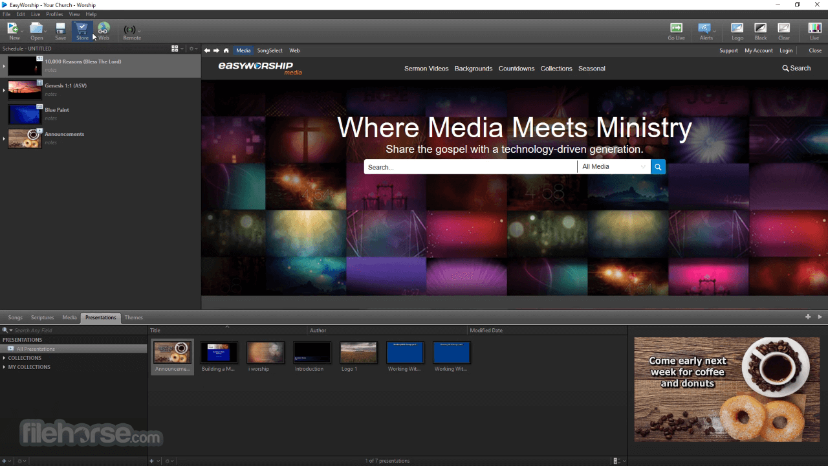Open the Live menu
The height and width of the screenshot is (466, 828).
point(36,14)
